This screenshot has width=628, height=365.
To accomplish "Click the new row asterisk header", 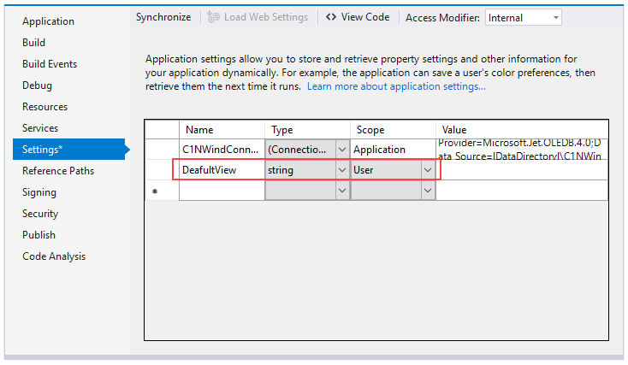I will (x=155, y=191).
